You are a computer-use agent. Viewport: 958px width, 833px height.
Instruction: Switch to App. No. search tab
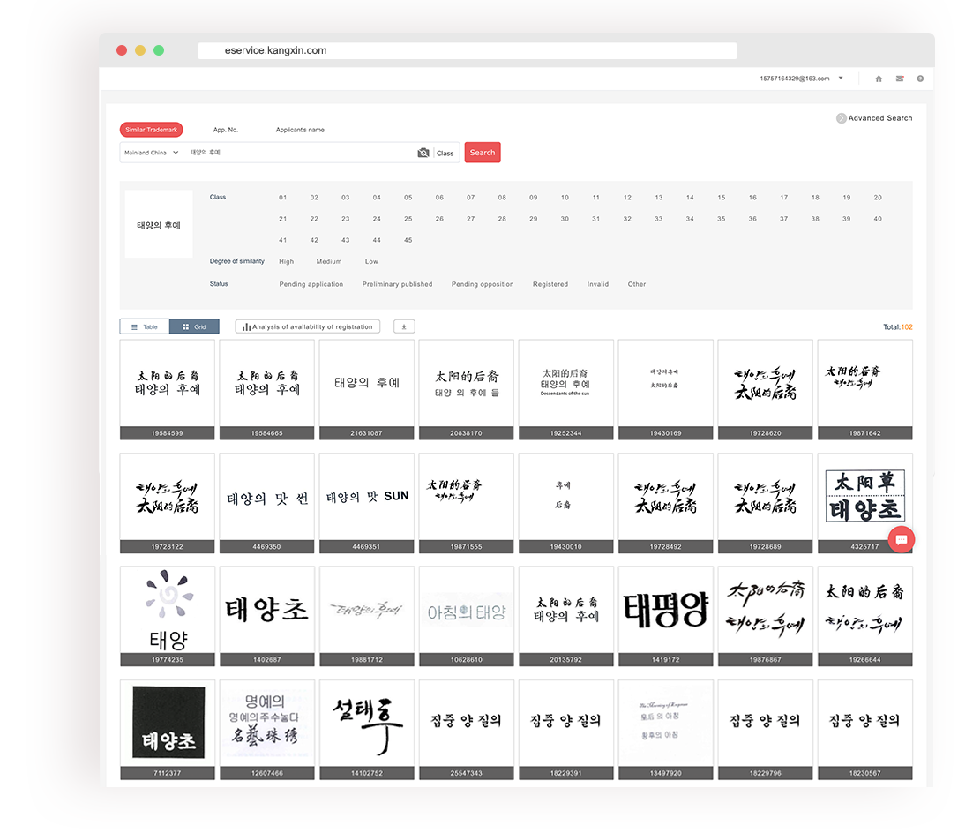[226, 130]
